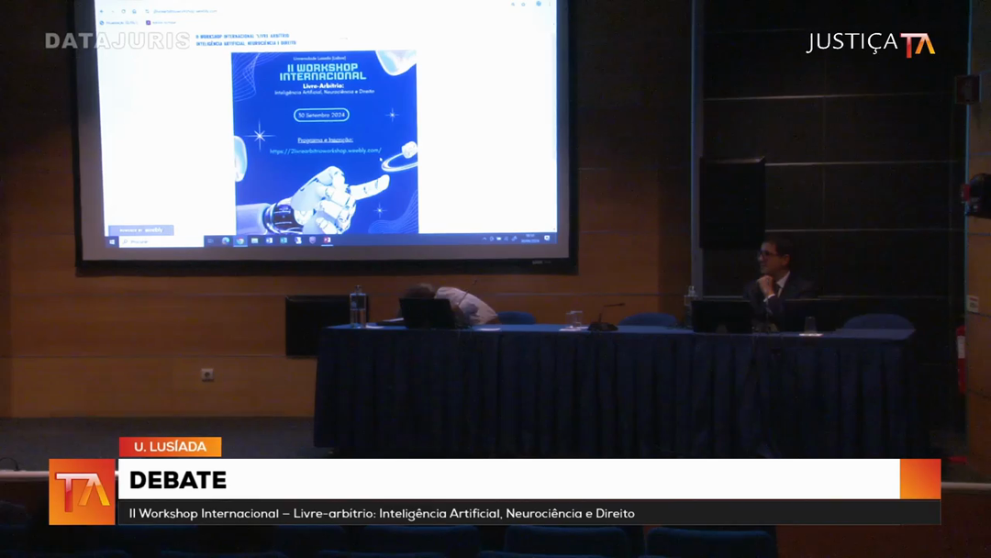
Task: Open the Task View taskbar icon
Action: click(212, 240)
